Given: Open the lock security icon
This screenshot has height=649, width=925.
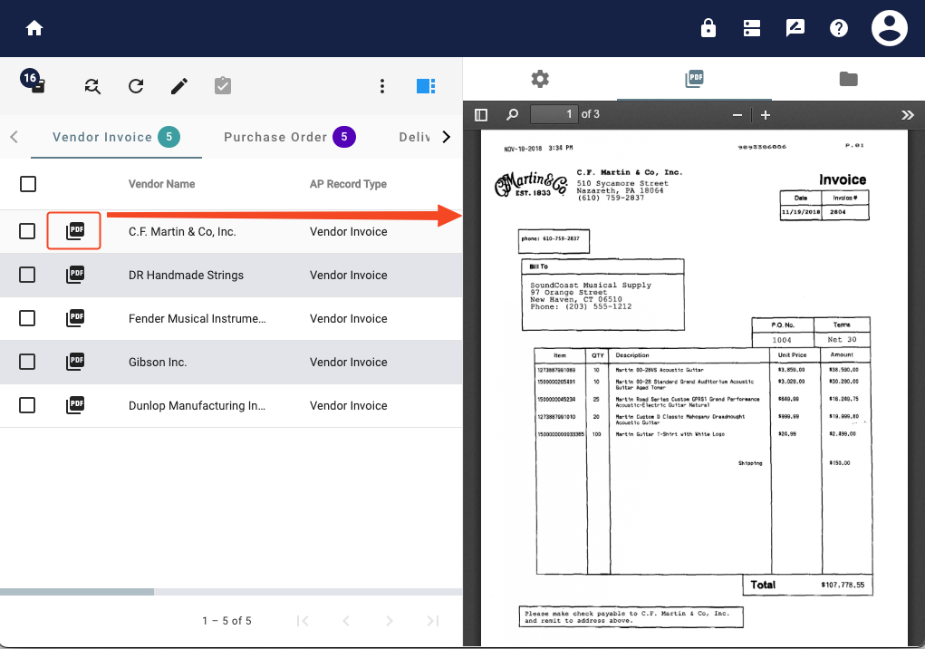Looking at the screenshot, I should pyautogui.click(x=708, y=28).
